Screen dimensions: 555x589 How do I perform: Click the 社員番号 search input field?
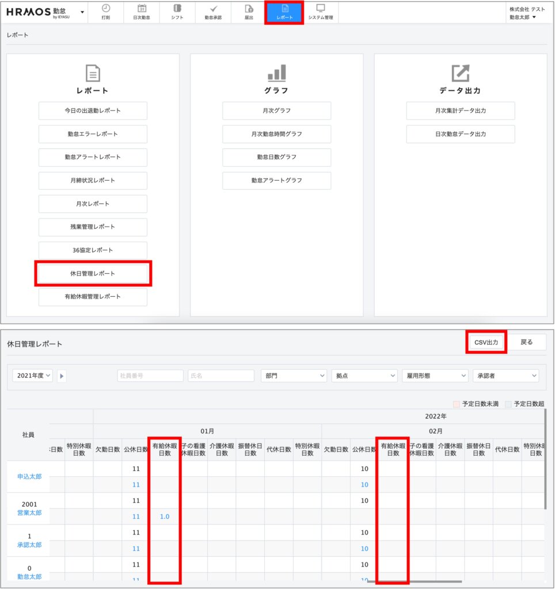[x=150, y=376]
